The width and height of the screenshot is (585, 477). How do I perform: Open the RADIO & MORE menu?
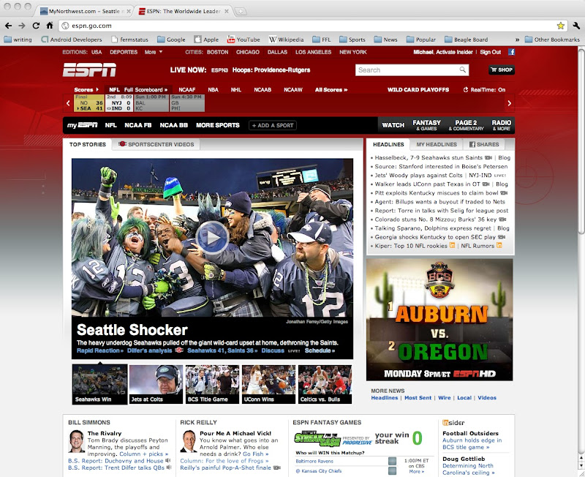(501, 125)
